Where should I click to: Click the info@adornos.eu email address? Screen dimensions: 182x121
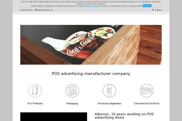click(x=45, y=10)
